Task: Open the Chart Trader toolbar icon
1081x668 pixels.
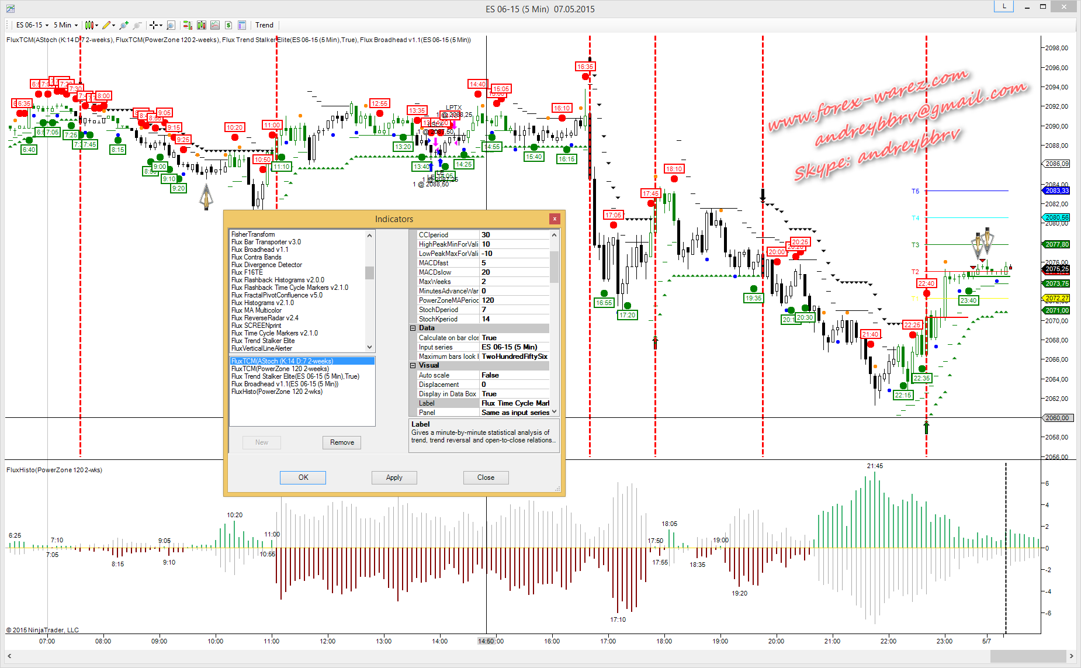Action: pyautogui.click(x=188, y=25)
